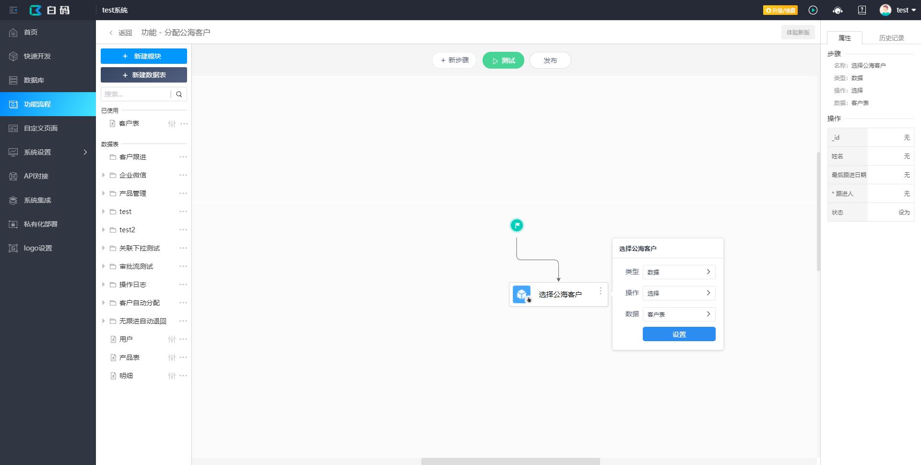
Task: Open 系统集成 in the sidebar
Action: [x=48, y=200]
